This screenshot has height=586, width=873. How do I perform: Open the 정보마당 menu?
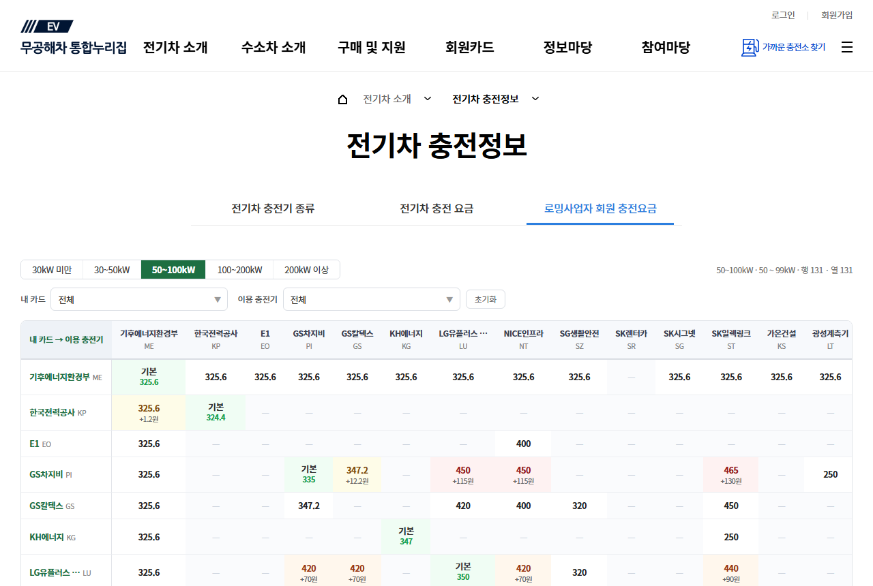tap(567, 47)
